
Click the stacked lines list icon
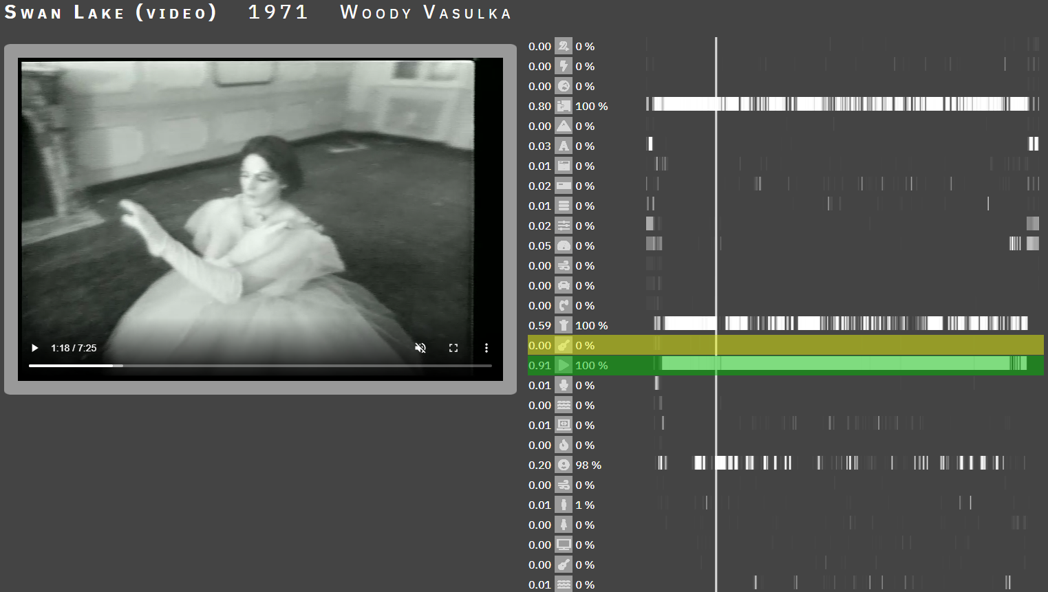[x=564, y=206]
